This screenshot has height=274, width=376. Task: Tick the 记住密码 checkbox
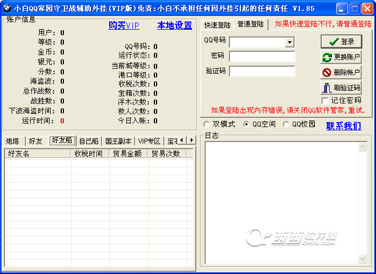[325, 101]
